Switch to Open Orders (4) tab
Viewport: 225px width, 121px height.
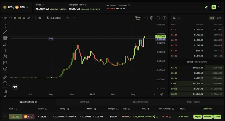click(140, 102)
